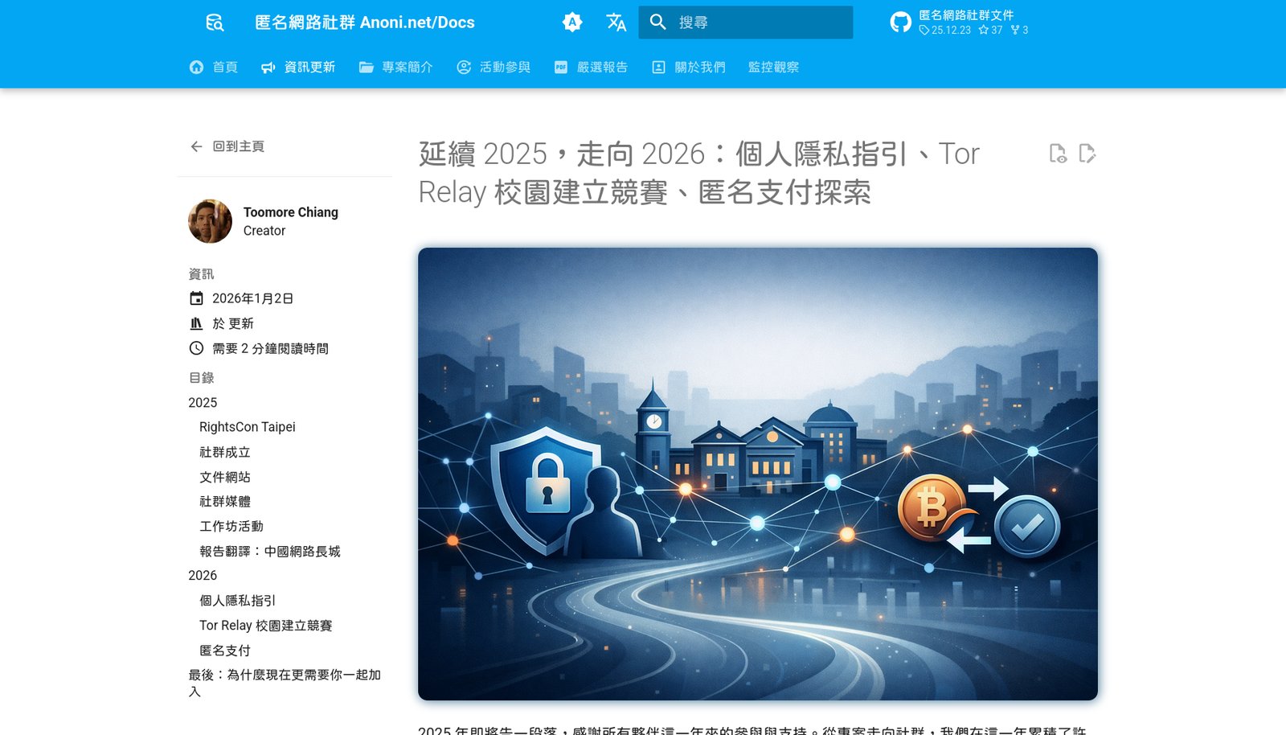The height and width of the screenshot is (735, 1286).
Task: Focus the 搜尋 search field
Action: click(746, 23)
